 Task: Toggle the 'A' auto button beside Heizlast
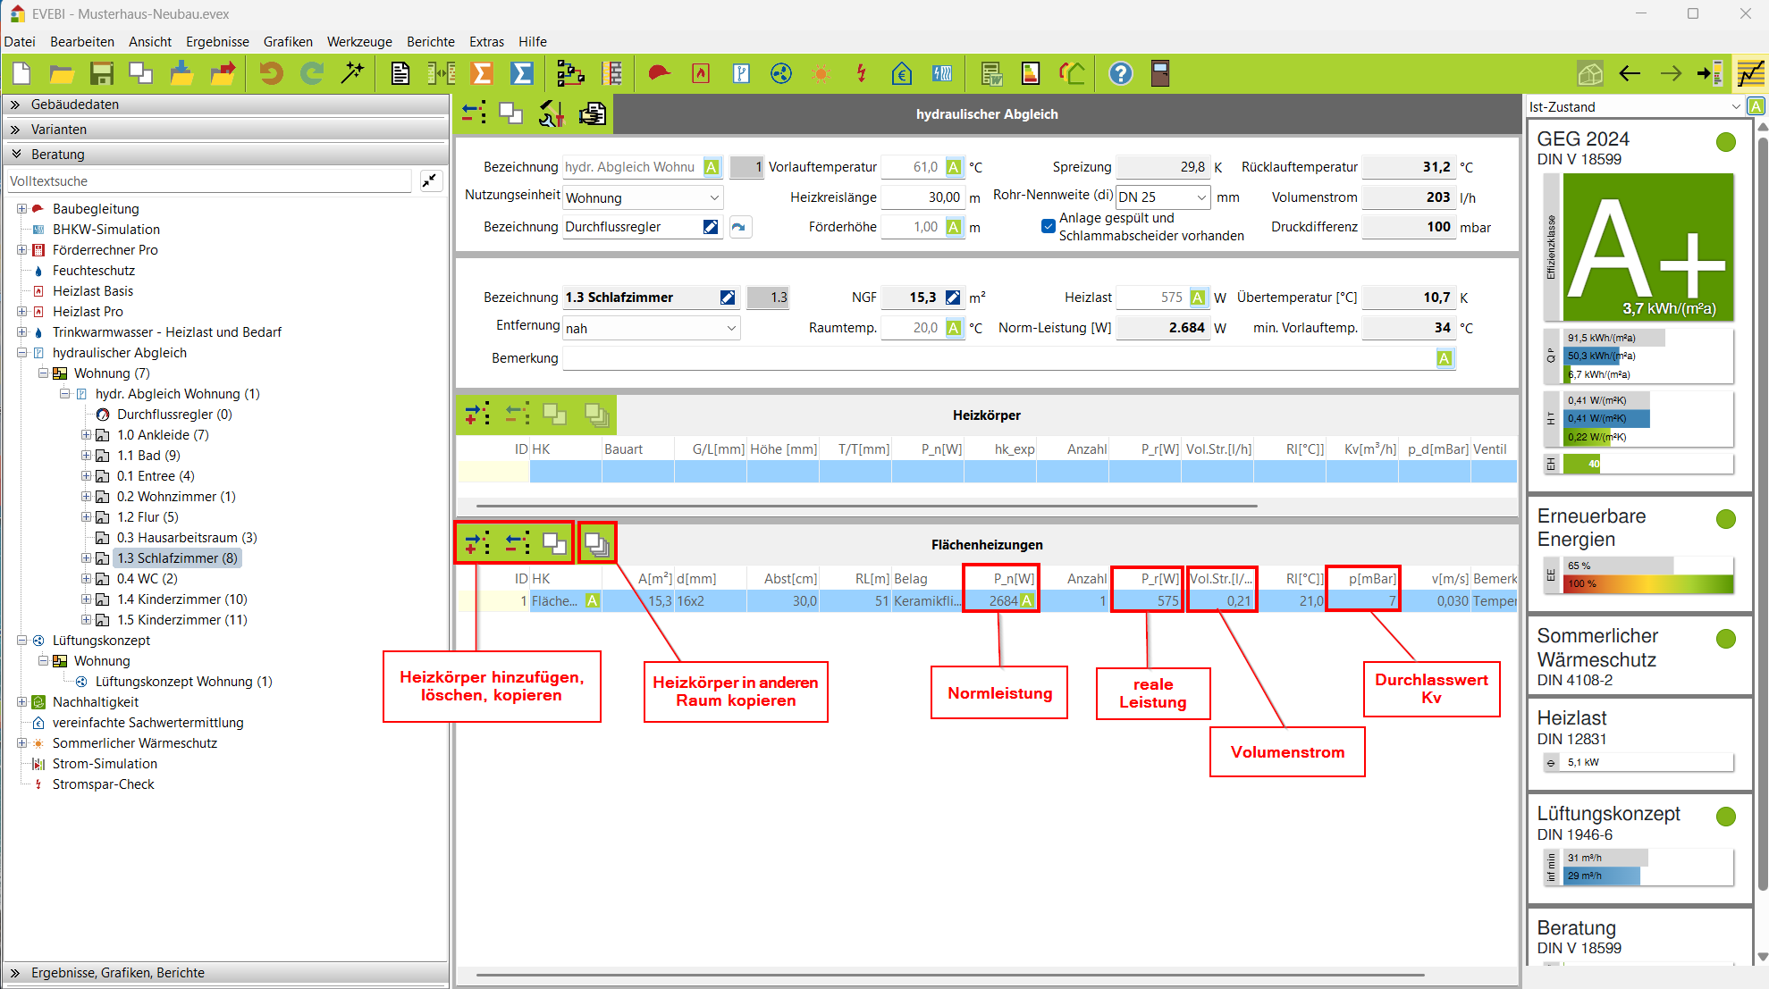(x=1198, y=298)
